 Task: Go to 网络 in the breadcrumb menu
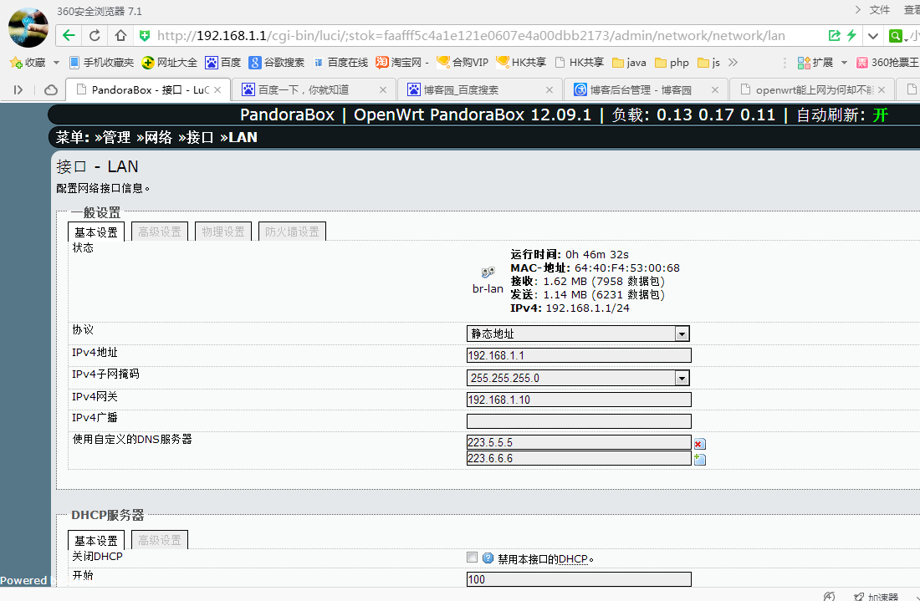(158, 137)
